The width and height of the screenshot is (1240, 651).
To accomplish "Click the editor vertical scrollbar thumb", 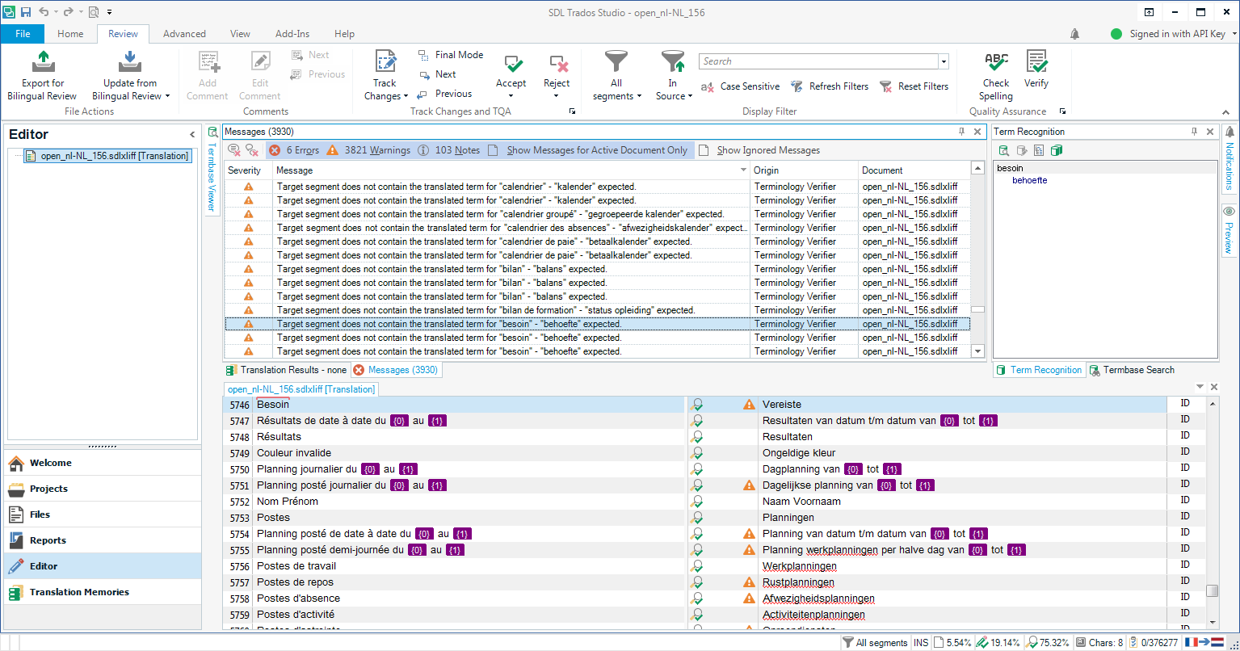I will coord(1213,591).
